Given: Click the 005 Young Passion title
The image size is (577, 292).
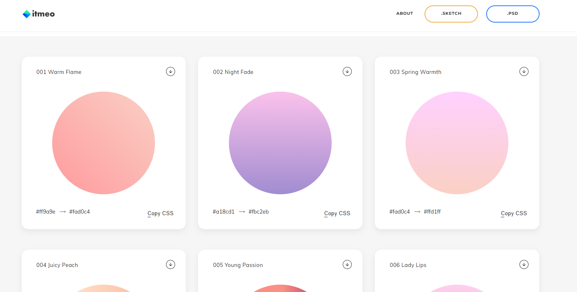Looking at the screenshot, I should coord(238,265).
